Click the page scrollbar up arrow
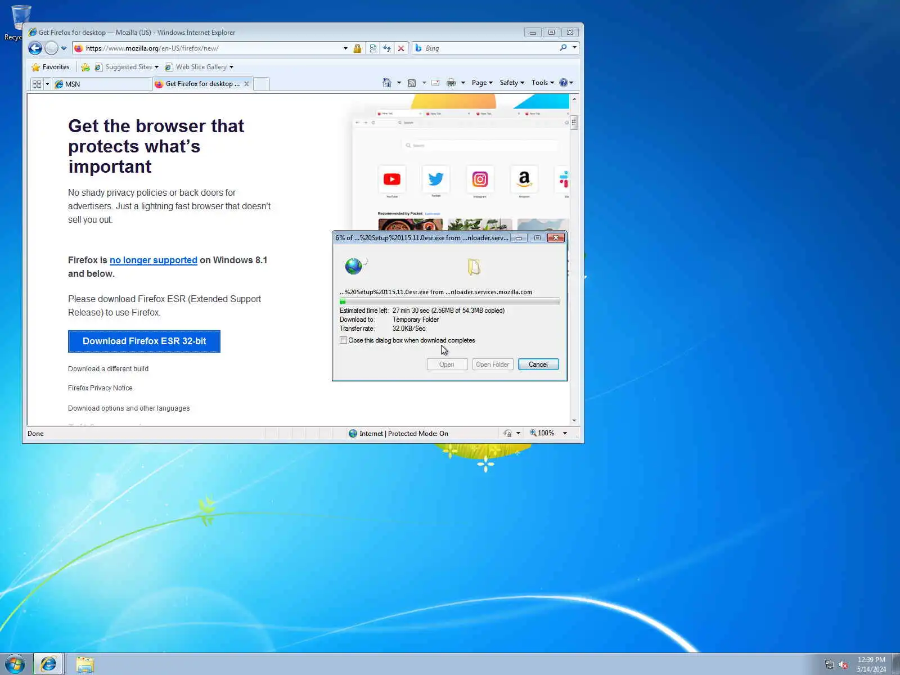The height and width of the screenshot is (675, 900). (x=574, y=99)
